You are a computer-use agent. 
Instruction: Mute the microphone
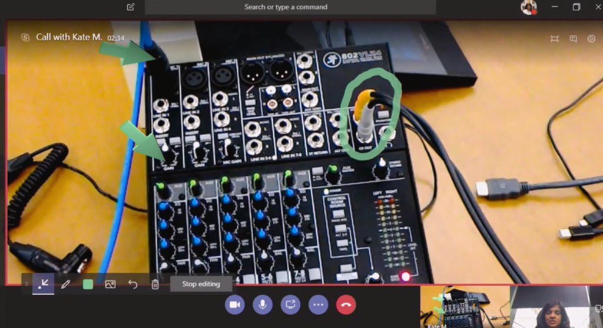263,304
